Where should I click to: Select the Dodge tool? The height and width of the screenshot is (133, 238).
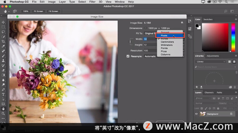point(3,85)
